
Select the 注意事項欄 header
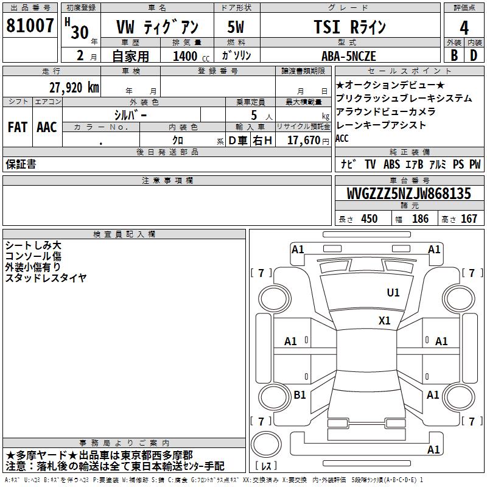pyautogui.click(x=167, y=180)
